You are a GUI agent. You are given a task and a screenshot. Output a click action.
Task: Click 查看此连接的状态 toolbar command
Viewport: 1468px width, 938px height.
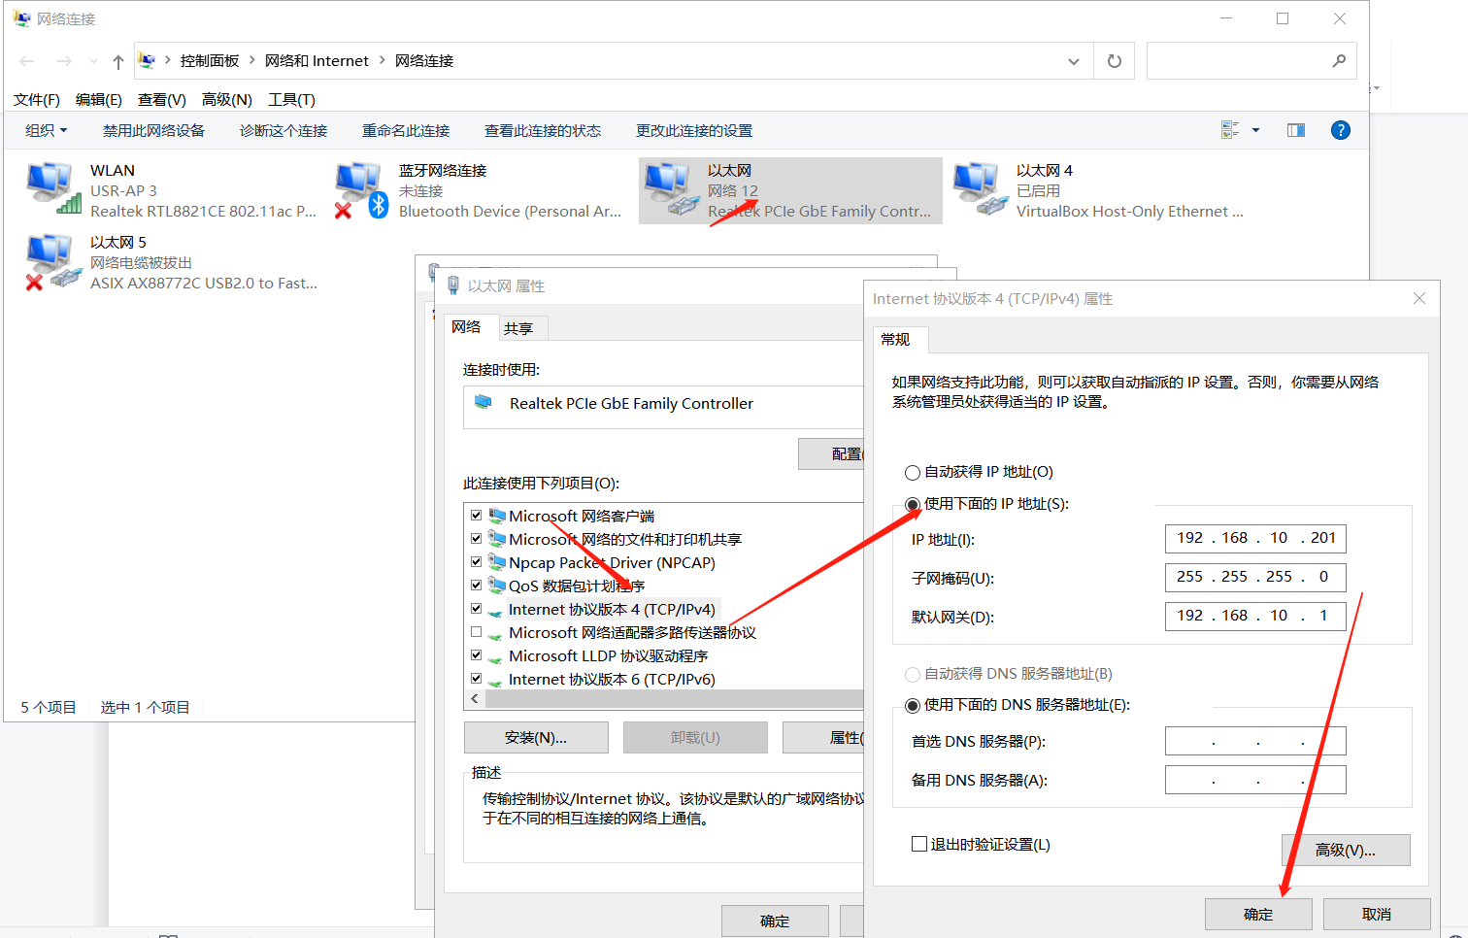[x=543, y=130]
